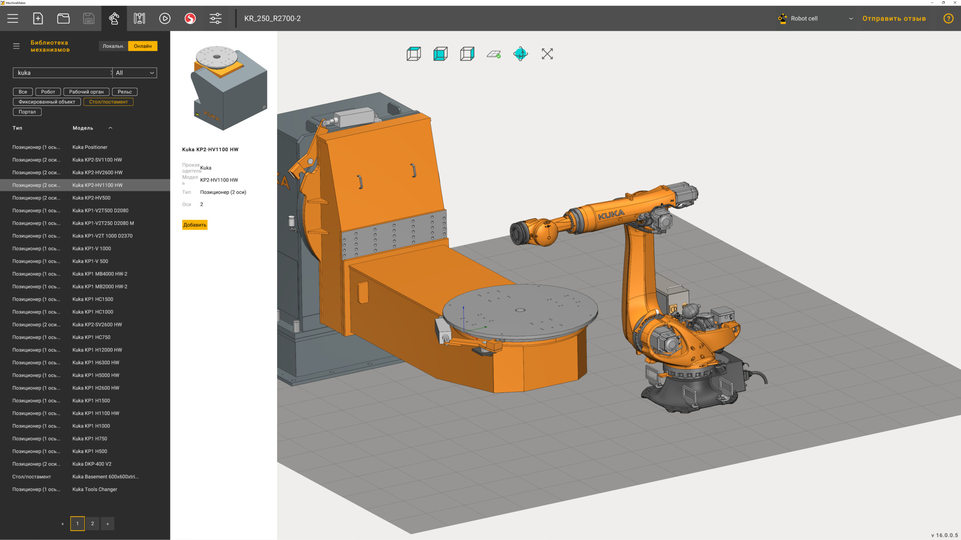Select the shaded cube view mode
The image size is (961, 540).
point(440,54)
